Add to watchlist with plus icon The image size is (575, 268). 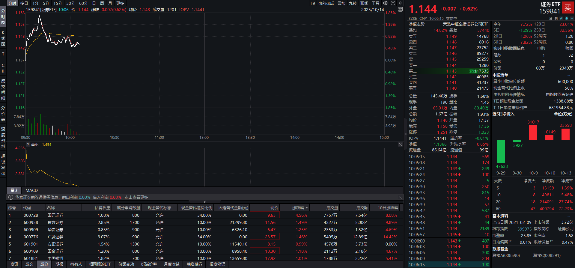pos(572,18)
